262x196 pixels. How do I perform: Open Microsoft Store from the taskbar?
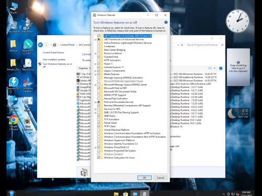(x=125, y=194)
